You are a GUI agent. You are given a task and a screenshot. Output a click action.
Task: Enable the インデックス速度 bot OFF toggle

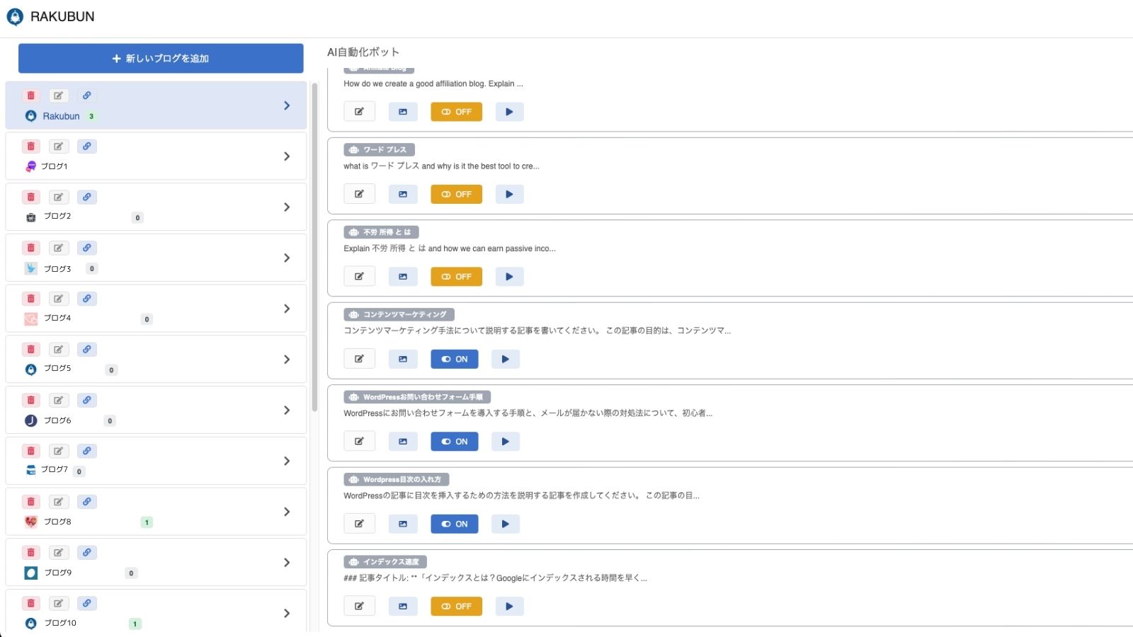coord(456,607)
